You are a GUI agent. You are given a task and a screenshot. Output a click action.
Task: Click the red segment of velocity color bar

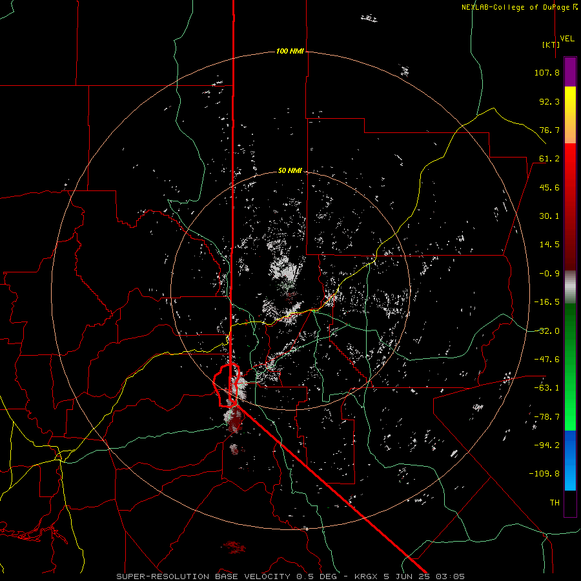tap(570, 207)
